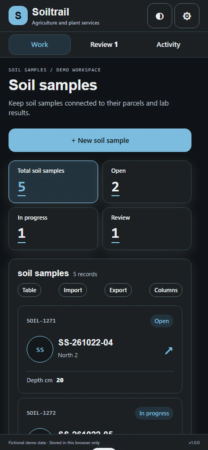Filter by the Open stat card
The width and height of the screenshot is (208, 450).
(147, 182)
